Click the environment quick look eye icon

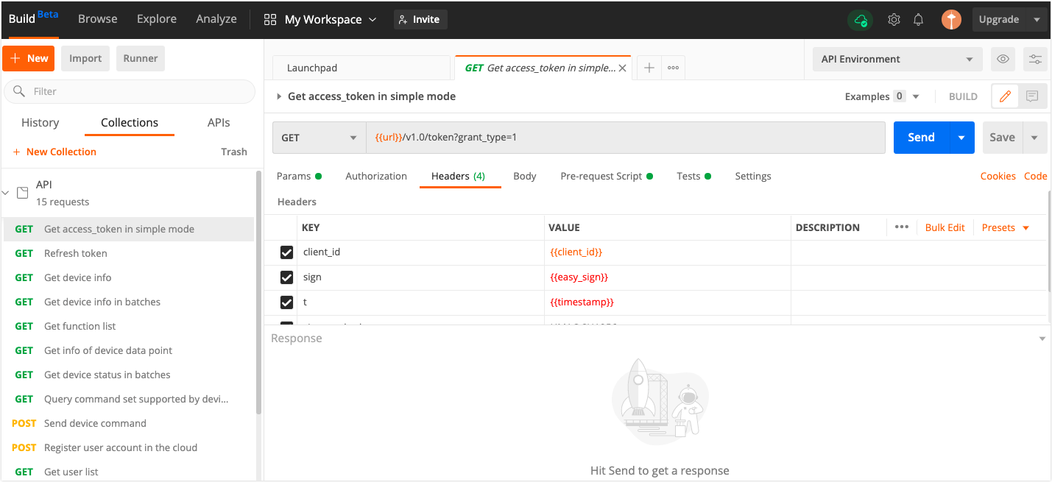[x=1001, y=60]
